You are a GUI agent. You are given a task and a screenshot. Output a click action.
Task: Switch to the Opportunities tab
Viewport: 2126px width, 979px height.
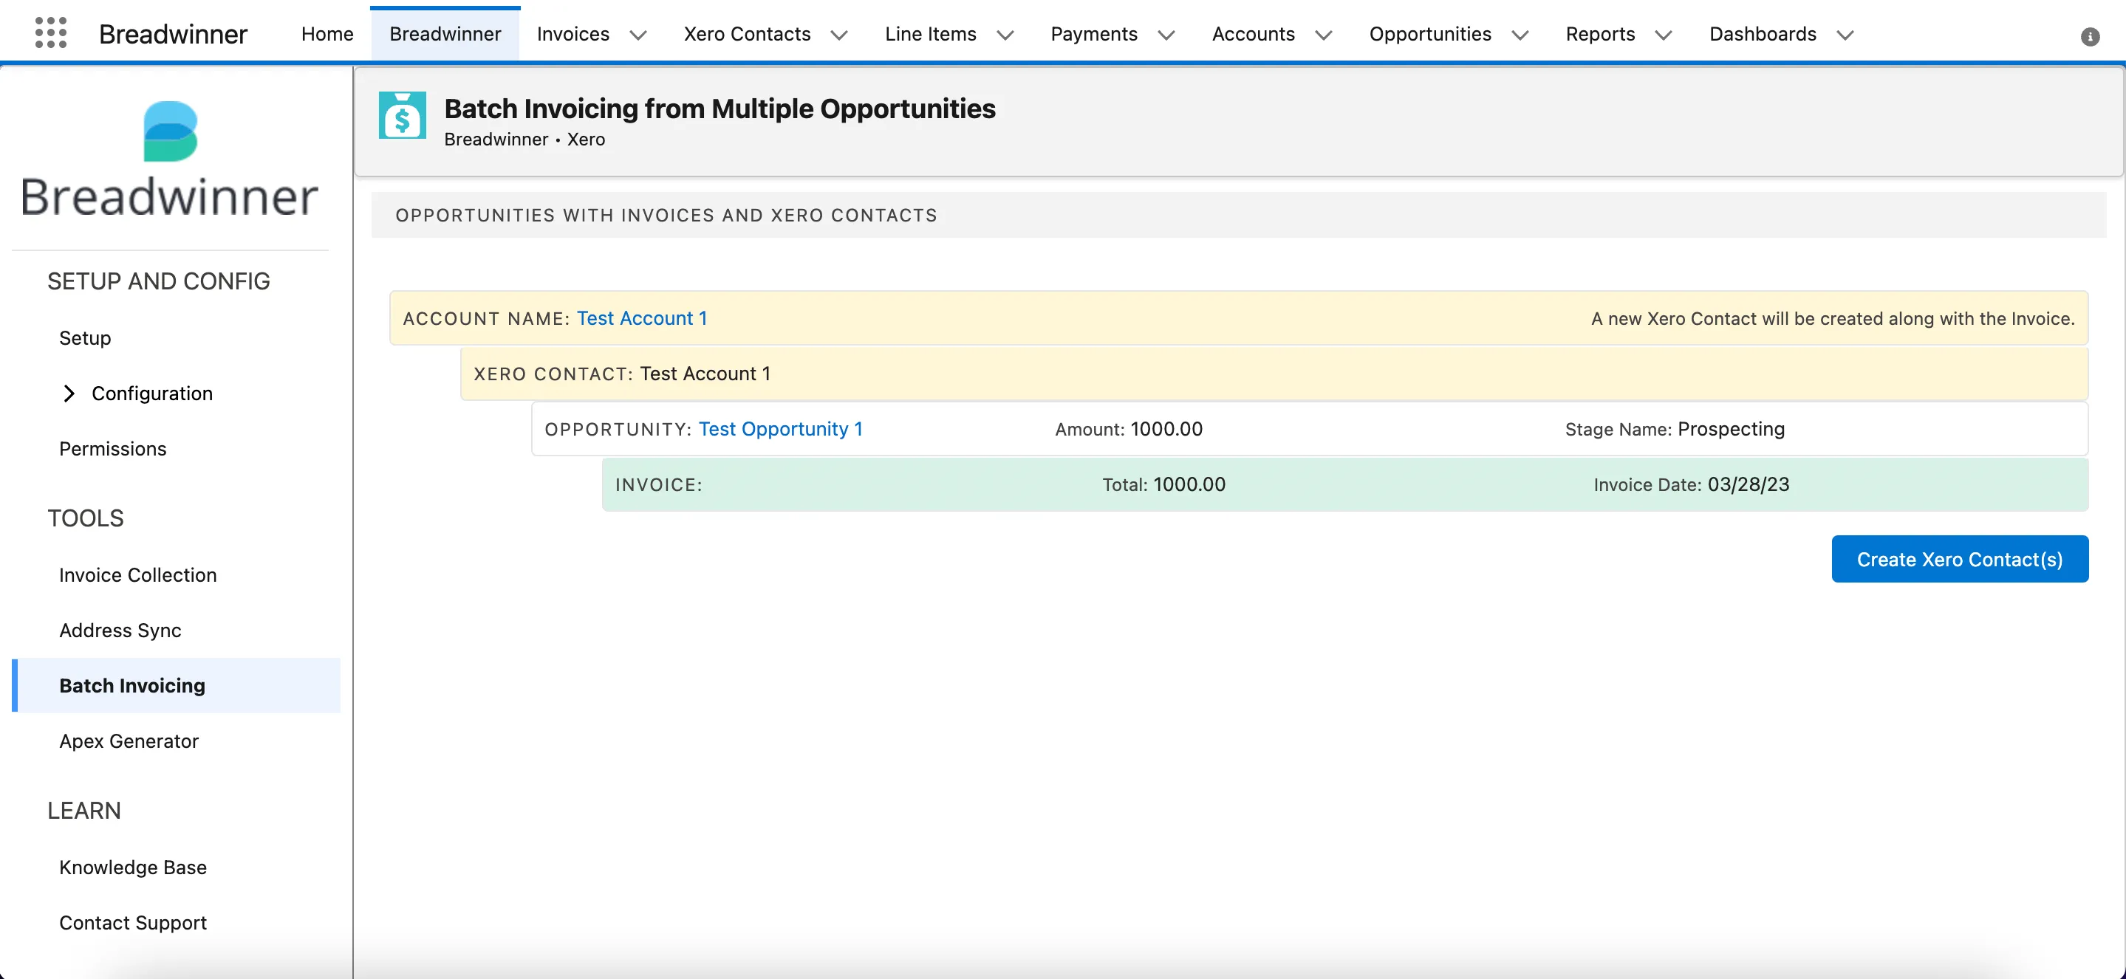point(1430,34)
